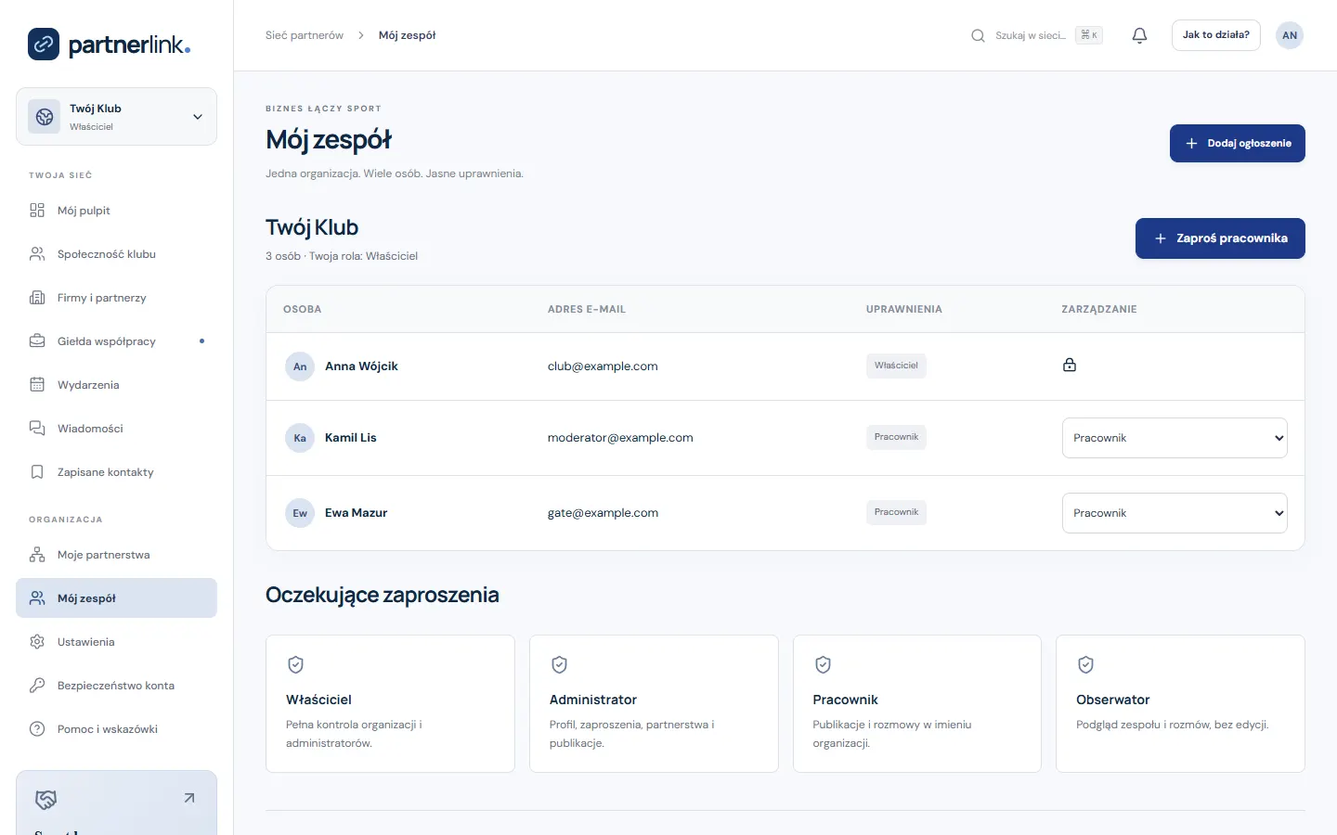Click the Obserwator role card title
The height and width of the screenshot is (835, 1337).
1112,700
